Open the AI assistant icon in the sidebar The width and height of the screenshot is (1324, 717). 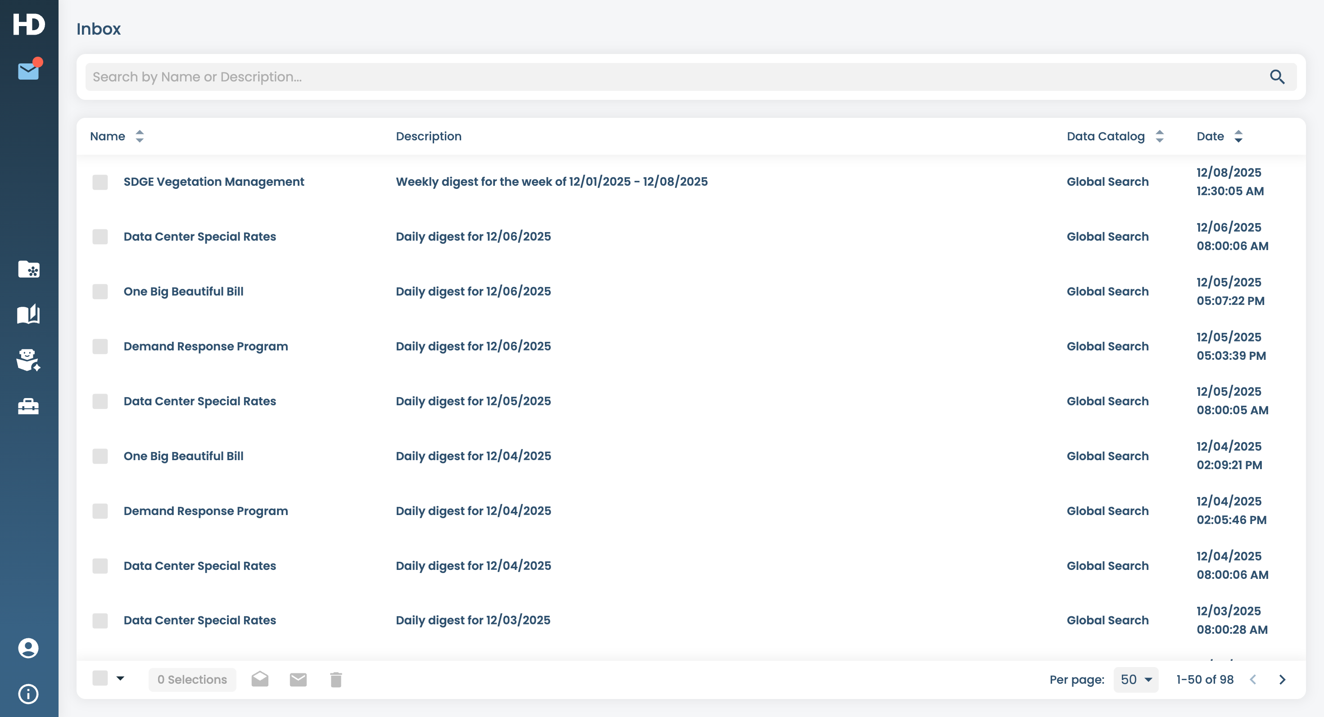point(28,360)
